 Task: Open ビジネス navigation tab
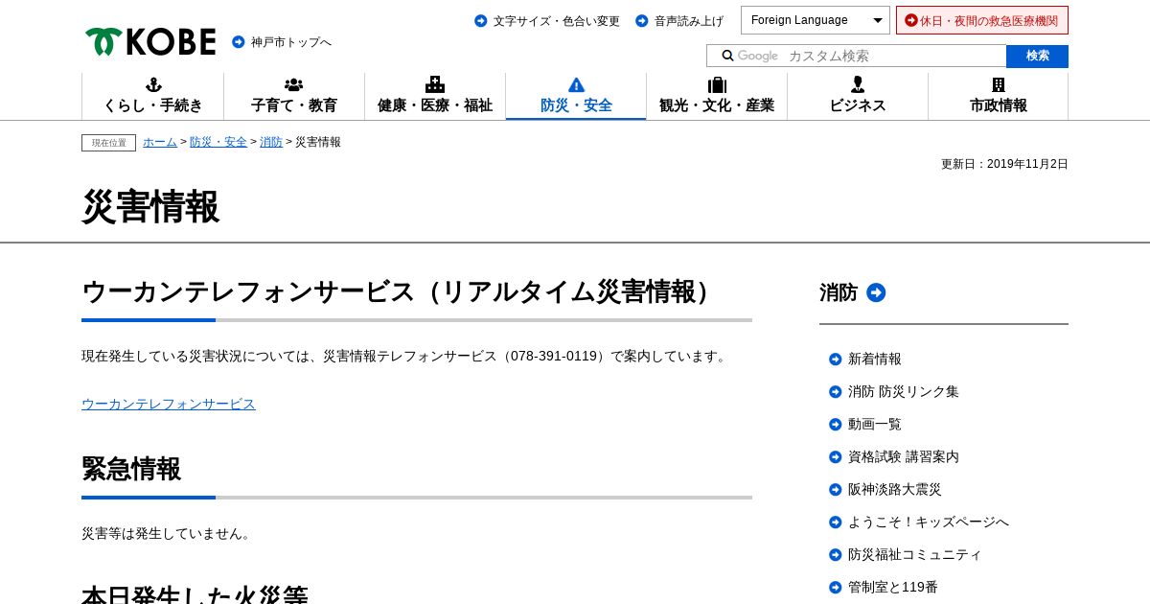(x=858, y=96)
